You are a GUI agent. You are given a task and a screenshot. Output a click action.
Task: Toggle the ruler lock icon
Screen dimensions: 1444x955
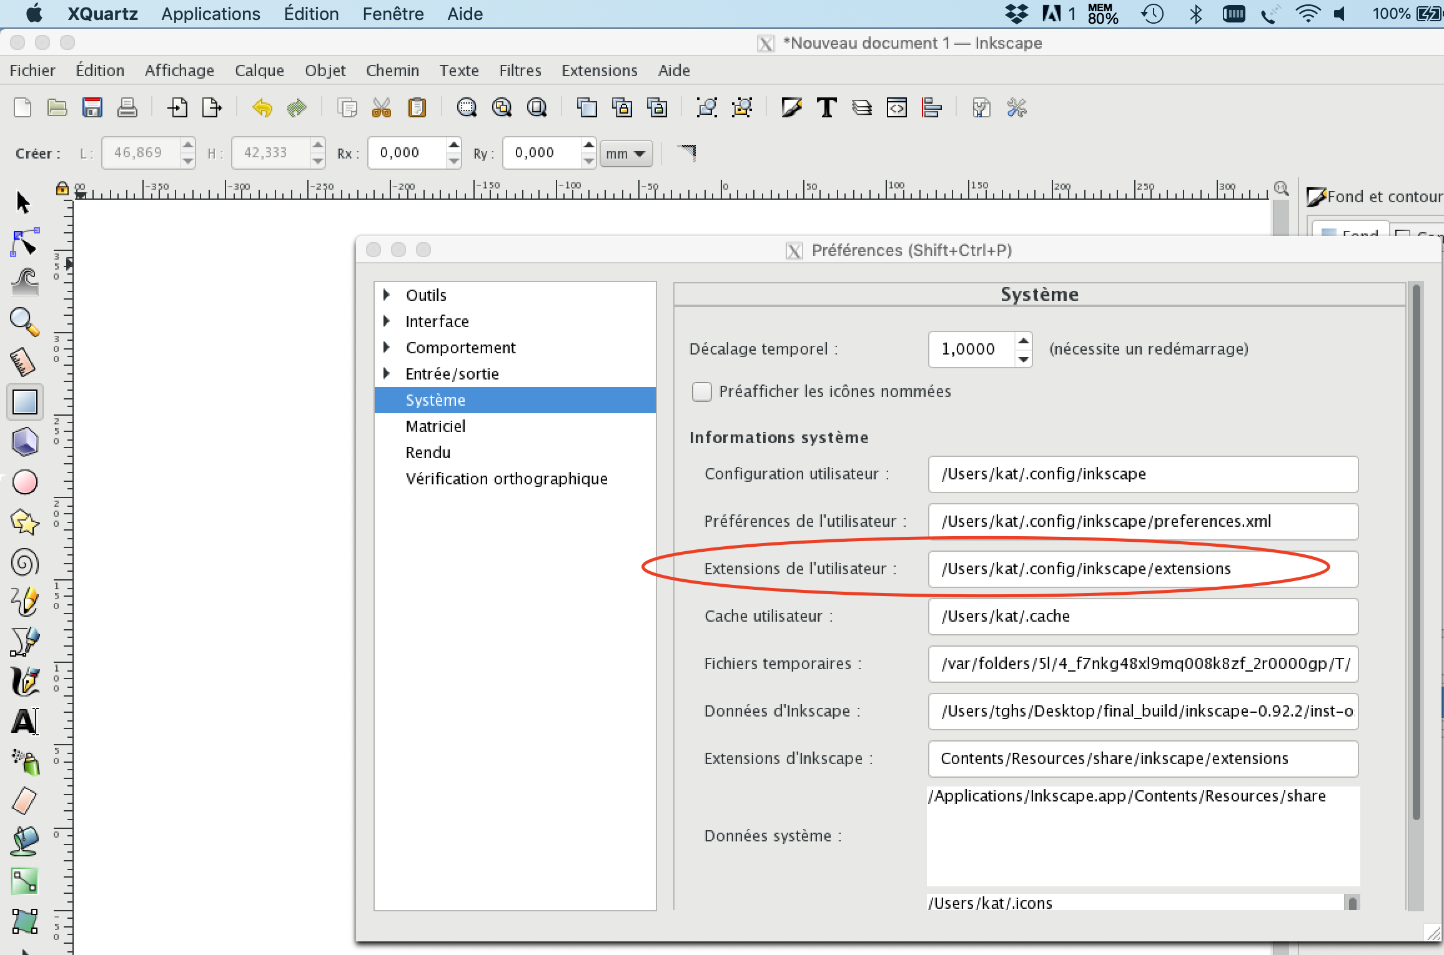point(62,188)
